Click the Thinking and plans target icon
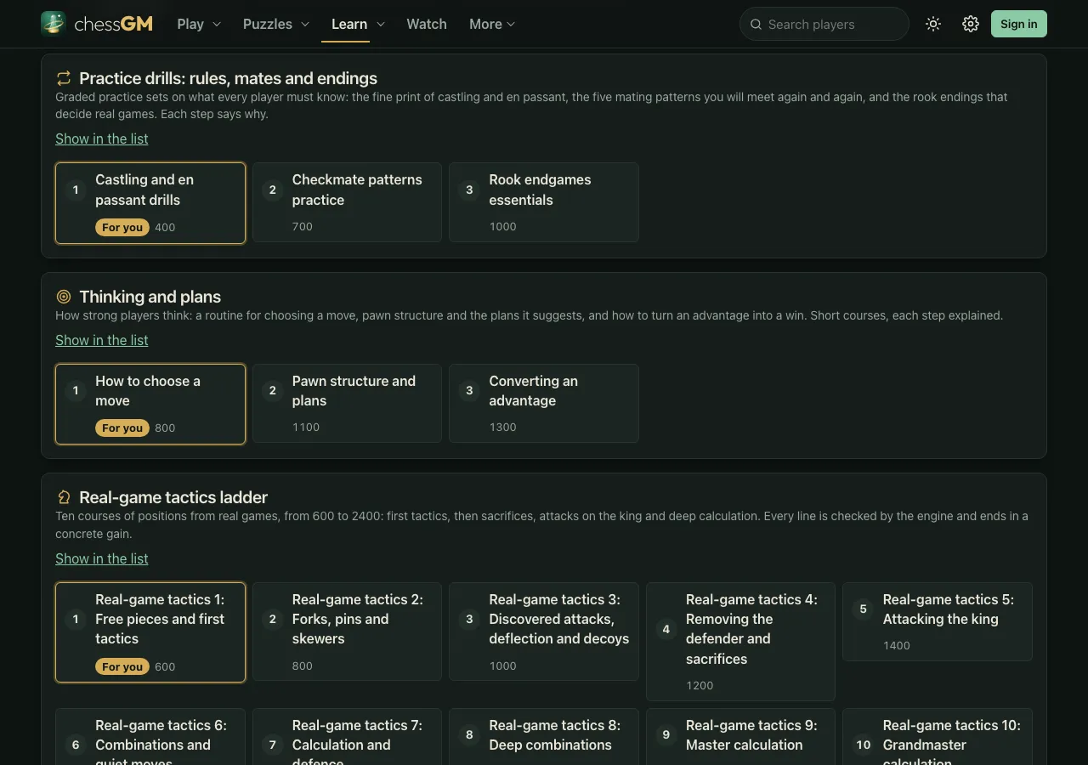Viewport: 1088px width, 765px height. [64, 297]
